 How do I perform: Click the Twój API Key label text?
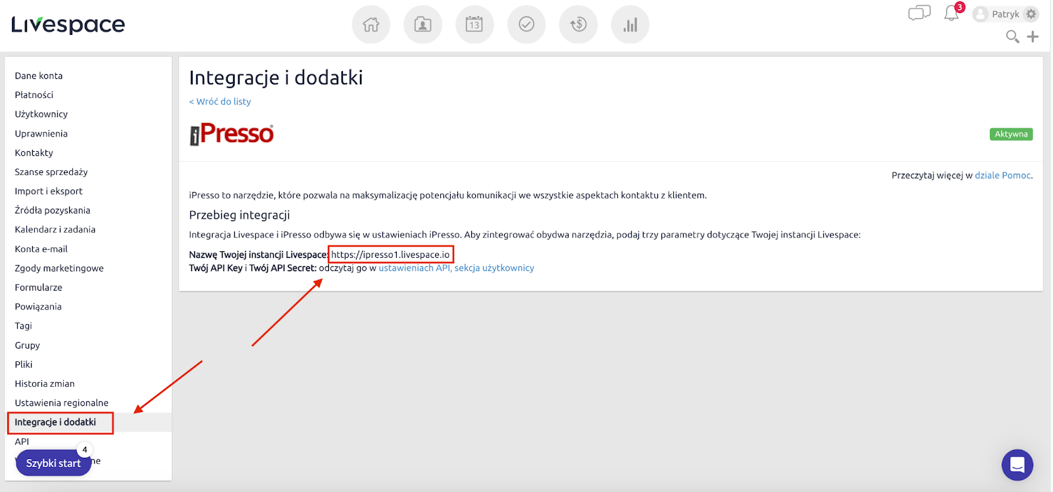point(216,268)
